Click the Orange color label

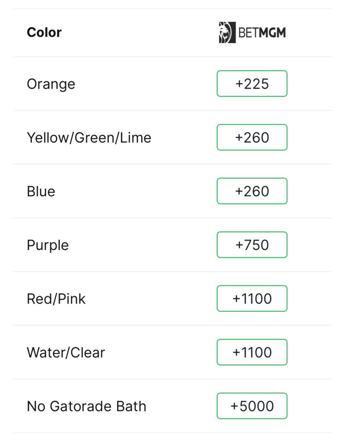click(51, 84)
